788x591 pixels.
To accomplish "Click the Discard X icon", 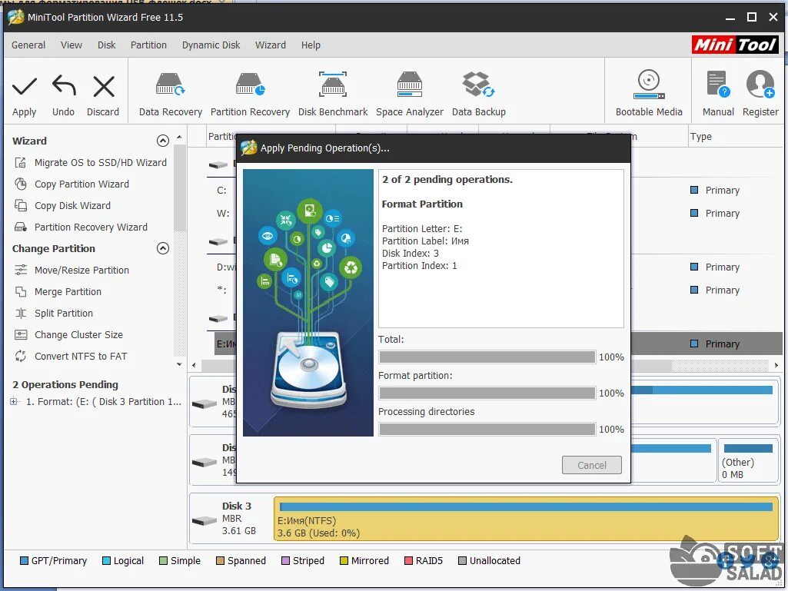I will pos(104,86).
